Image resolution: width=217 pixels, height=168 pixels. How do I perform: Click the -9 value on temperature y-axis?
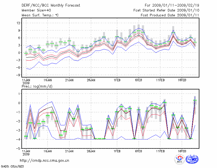tap(18, 75)
